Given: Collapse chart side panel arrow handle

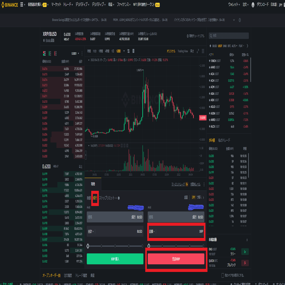Looking at the screenshot, I should [x=86, y=155].
